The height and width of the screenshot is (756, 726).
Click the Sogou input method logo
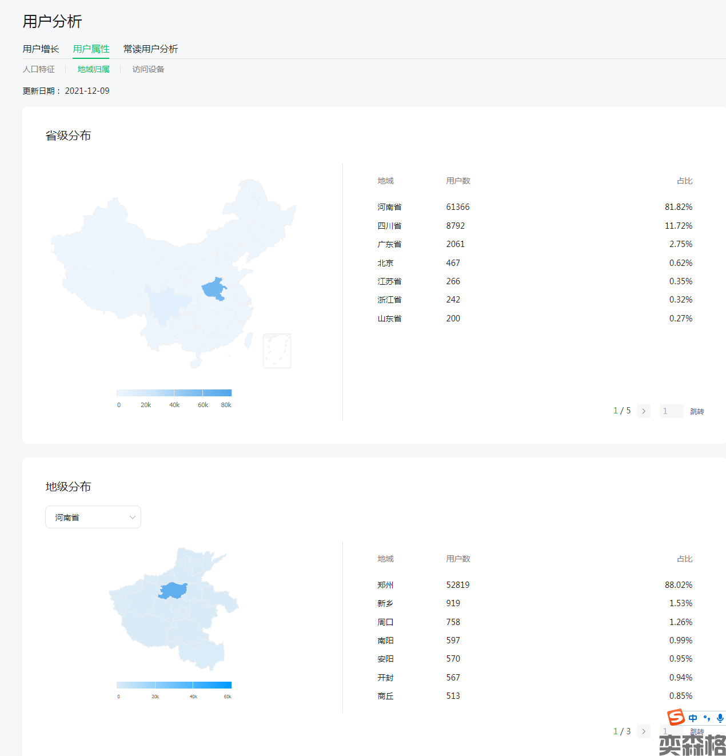coord(676,717)
